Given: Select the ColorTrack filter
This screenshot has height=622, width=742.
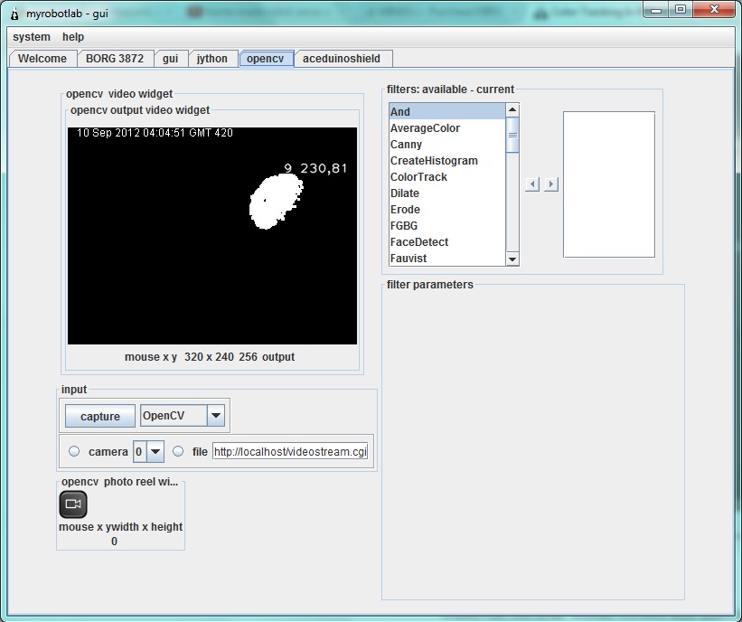Looking at the screenshot, I should [447, 177].
